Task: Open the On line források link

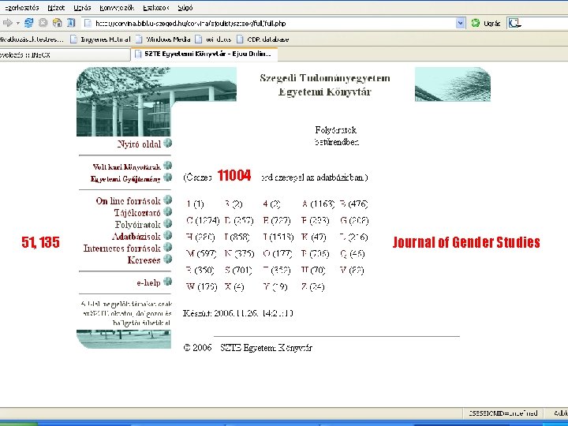Action: pos(129,201)
